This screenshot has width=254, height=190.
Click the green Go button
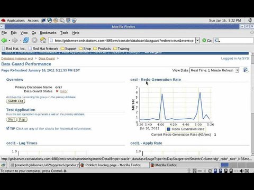coord(207,41)
